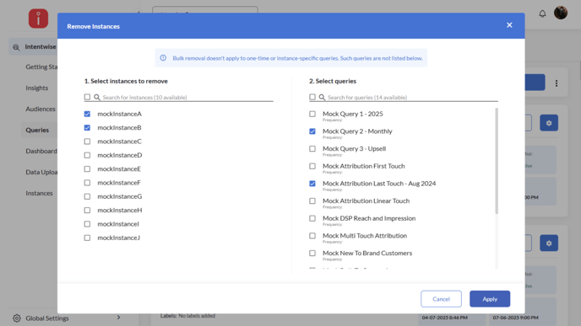Open the notifications bell
The width and height of the screenshot is (581, 326).
(x=542, y=13)
